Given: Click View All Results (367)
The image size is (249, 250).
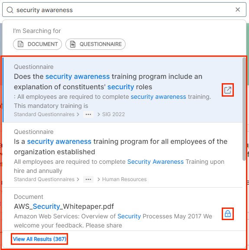Looking at the screenshot, I should pyautogui.click(x=39, y=239).
